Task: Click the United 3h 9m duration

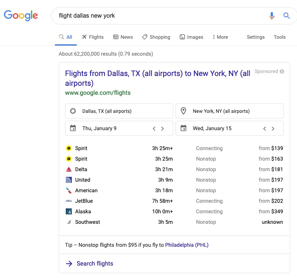Action: 165,180
